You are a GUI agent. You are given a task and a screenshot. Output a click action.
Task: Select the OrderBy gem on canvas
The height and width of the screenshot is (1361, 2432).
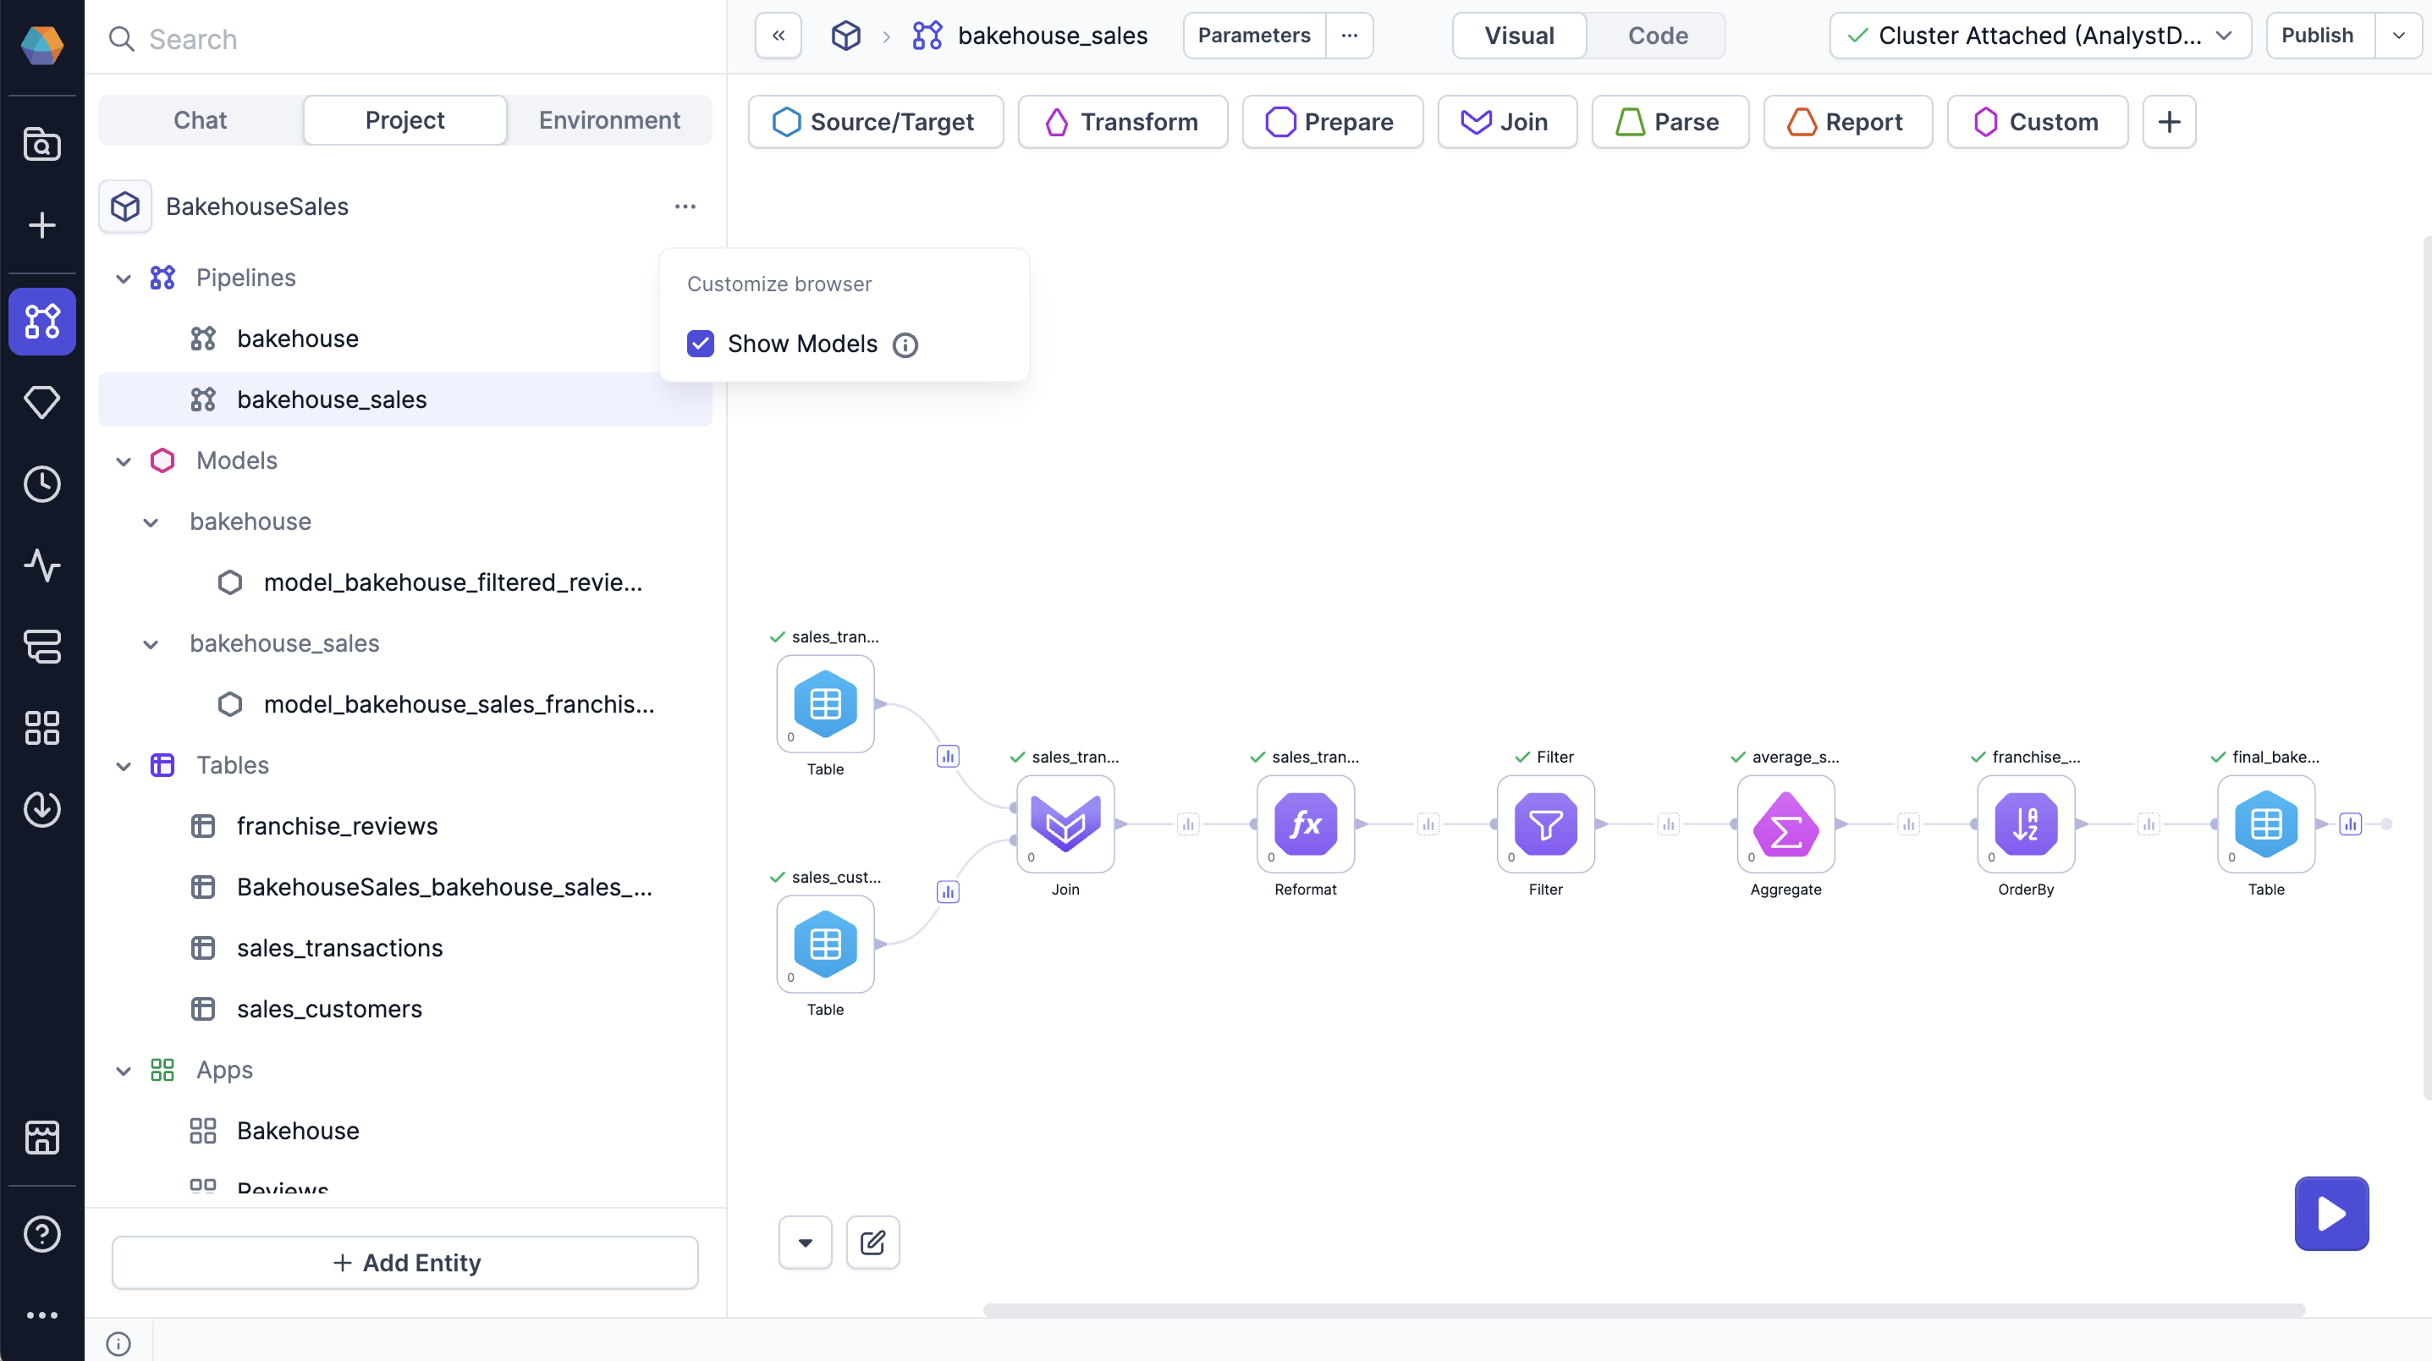pyautogui.click(x=2025, y=824)
